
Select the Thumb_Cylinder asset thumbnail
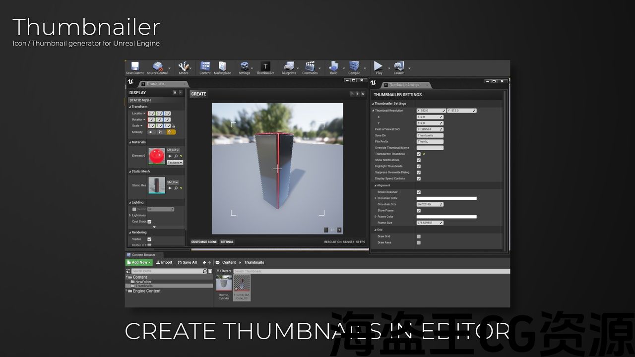224,284
